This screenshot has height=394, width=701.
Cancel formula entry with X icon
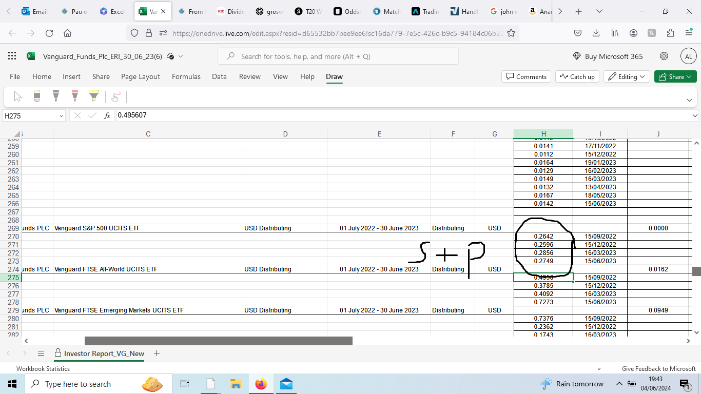(x=77, y=116)
